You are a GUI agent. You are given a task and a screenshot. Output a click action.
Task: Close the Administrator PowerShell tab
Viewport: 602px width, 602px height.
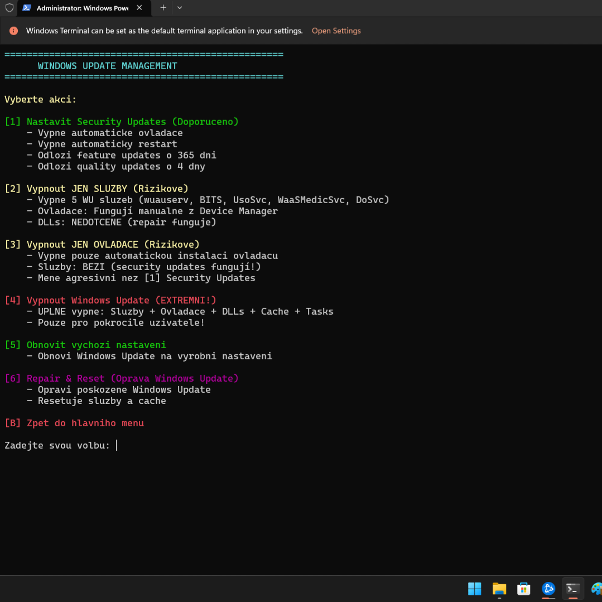(139, 8)
